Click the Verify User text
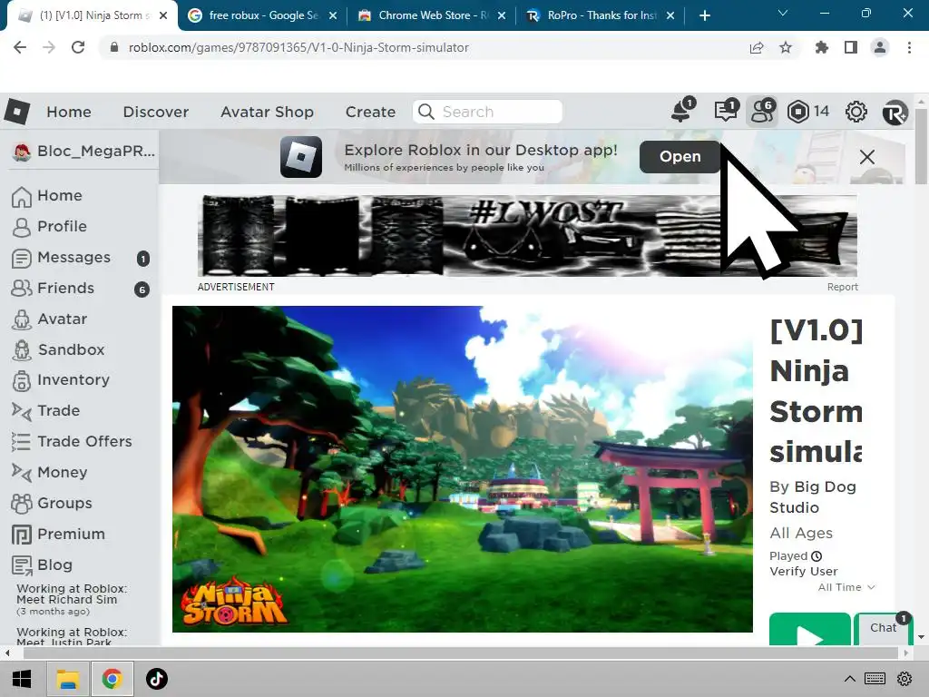 click(804, 572)
